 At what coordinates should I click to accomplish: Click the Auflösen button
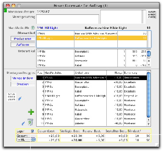pos(23,45)
